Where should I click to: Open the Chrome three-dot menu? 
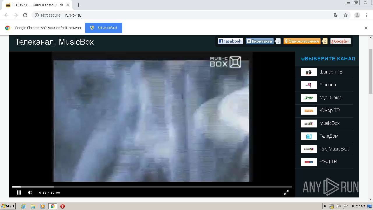[367, 15]
